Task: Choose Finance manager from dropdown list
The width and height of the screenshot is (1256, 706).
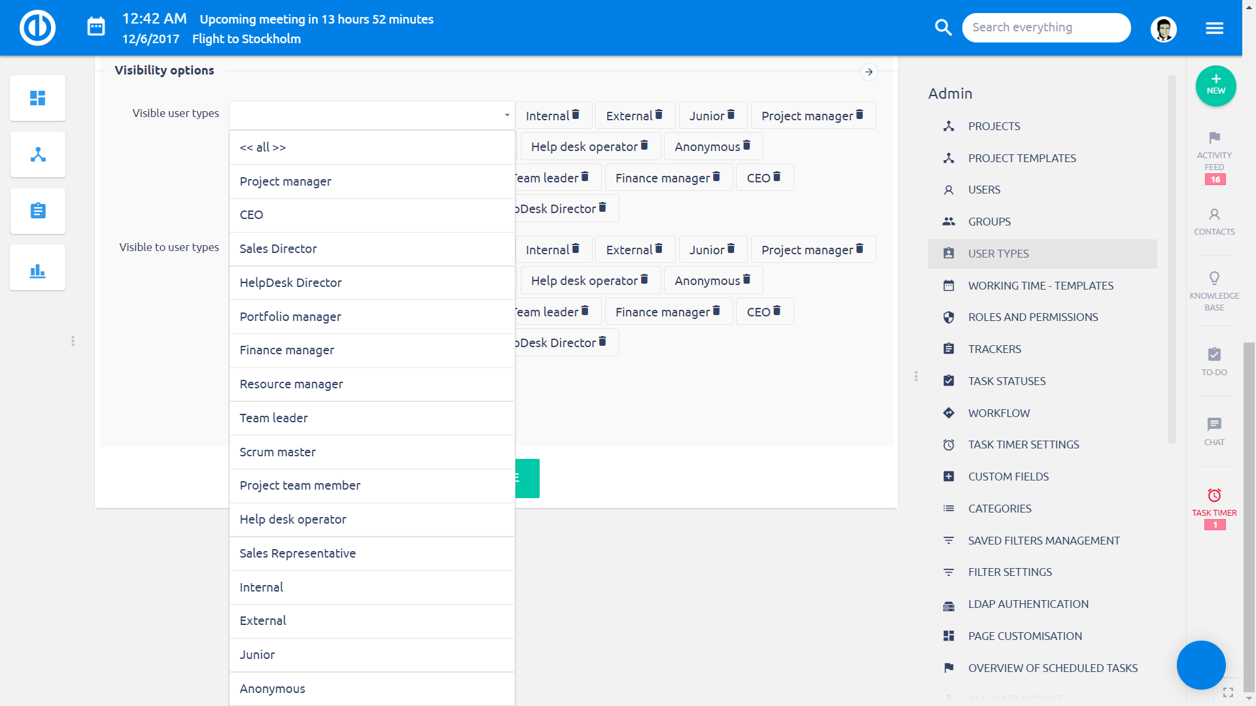Action: pyautogui.click(x=372, y=350)
